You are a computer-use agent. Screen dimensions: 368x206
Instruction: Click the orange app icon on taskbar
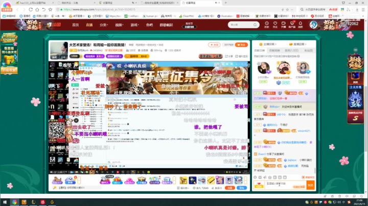[x=24, y=202]
